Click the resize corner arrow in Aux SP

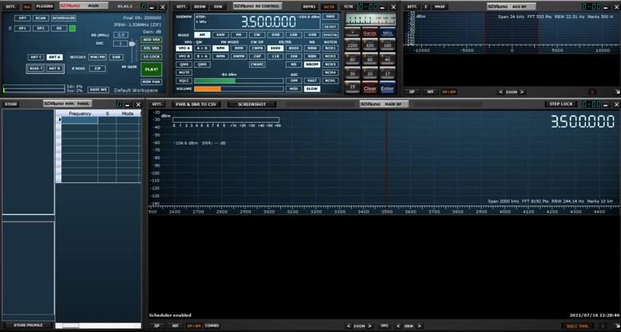point(617,92)
